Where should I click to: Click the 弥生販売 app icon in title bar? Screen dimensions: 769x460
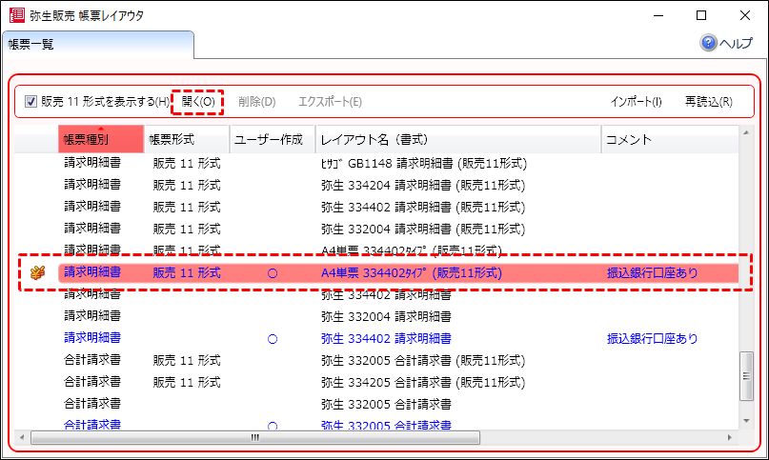click(17, 15)
